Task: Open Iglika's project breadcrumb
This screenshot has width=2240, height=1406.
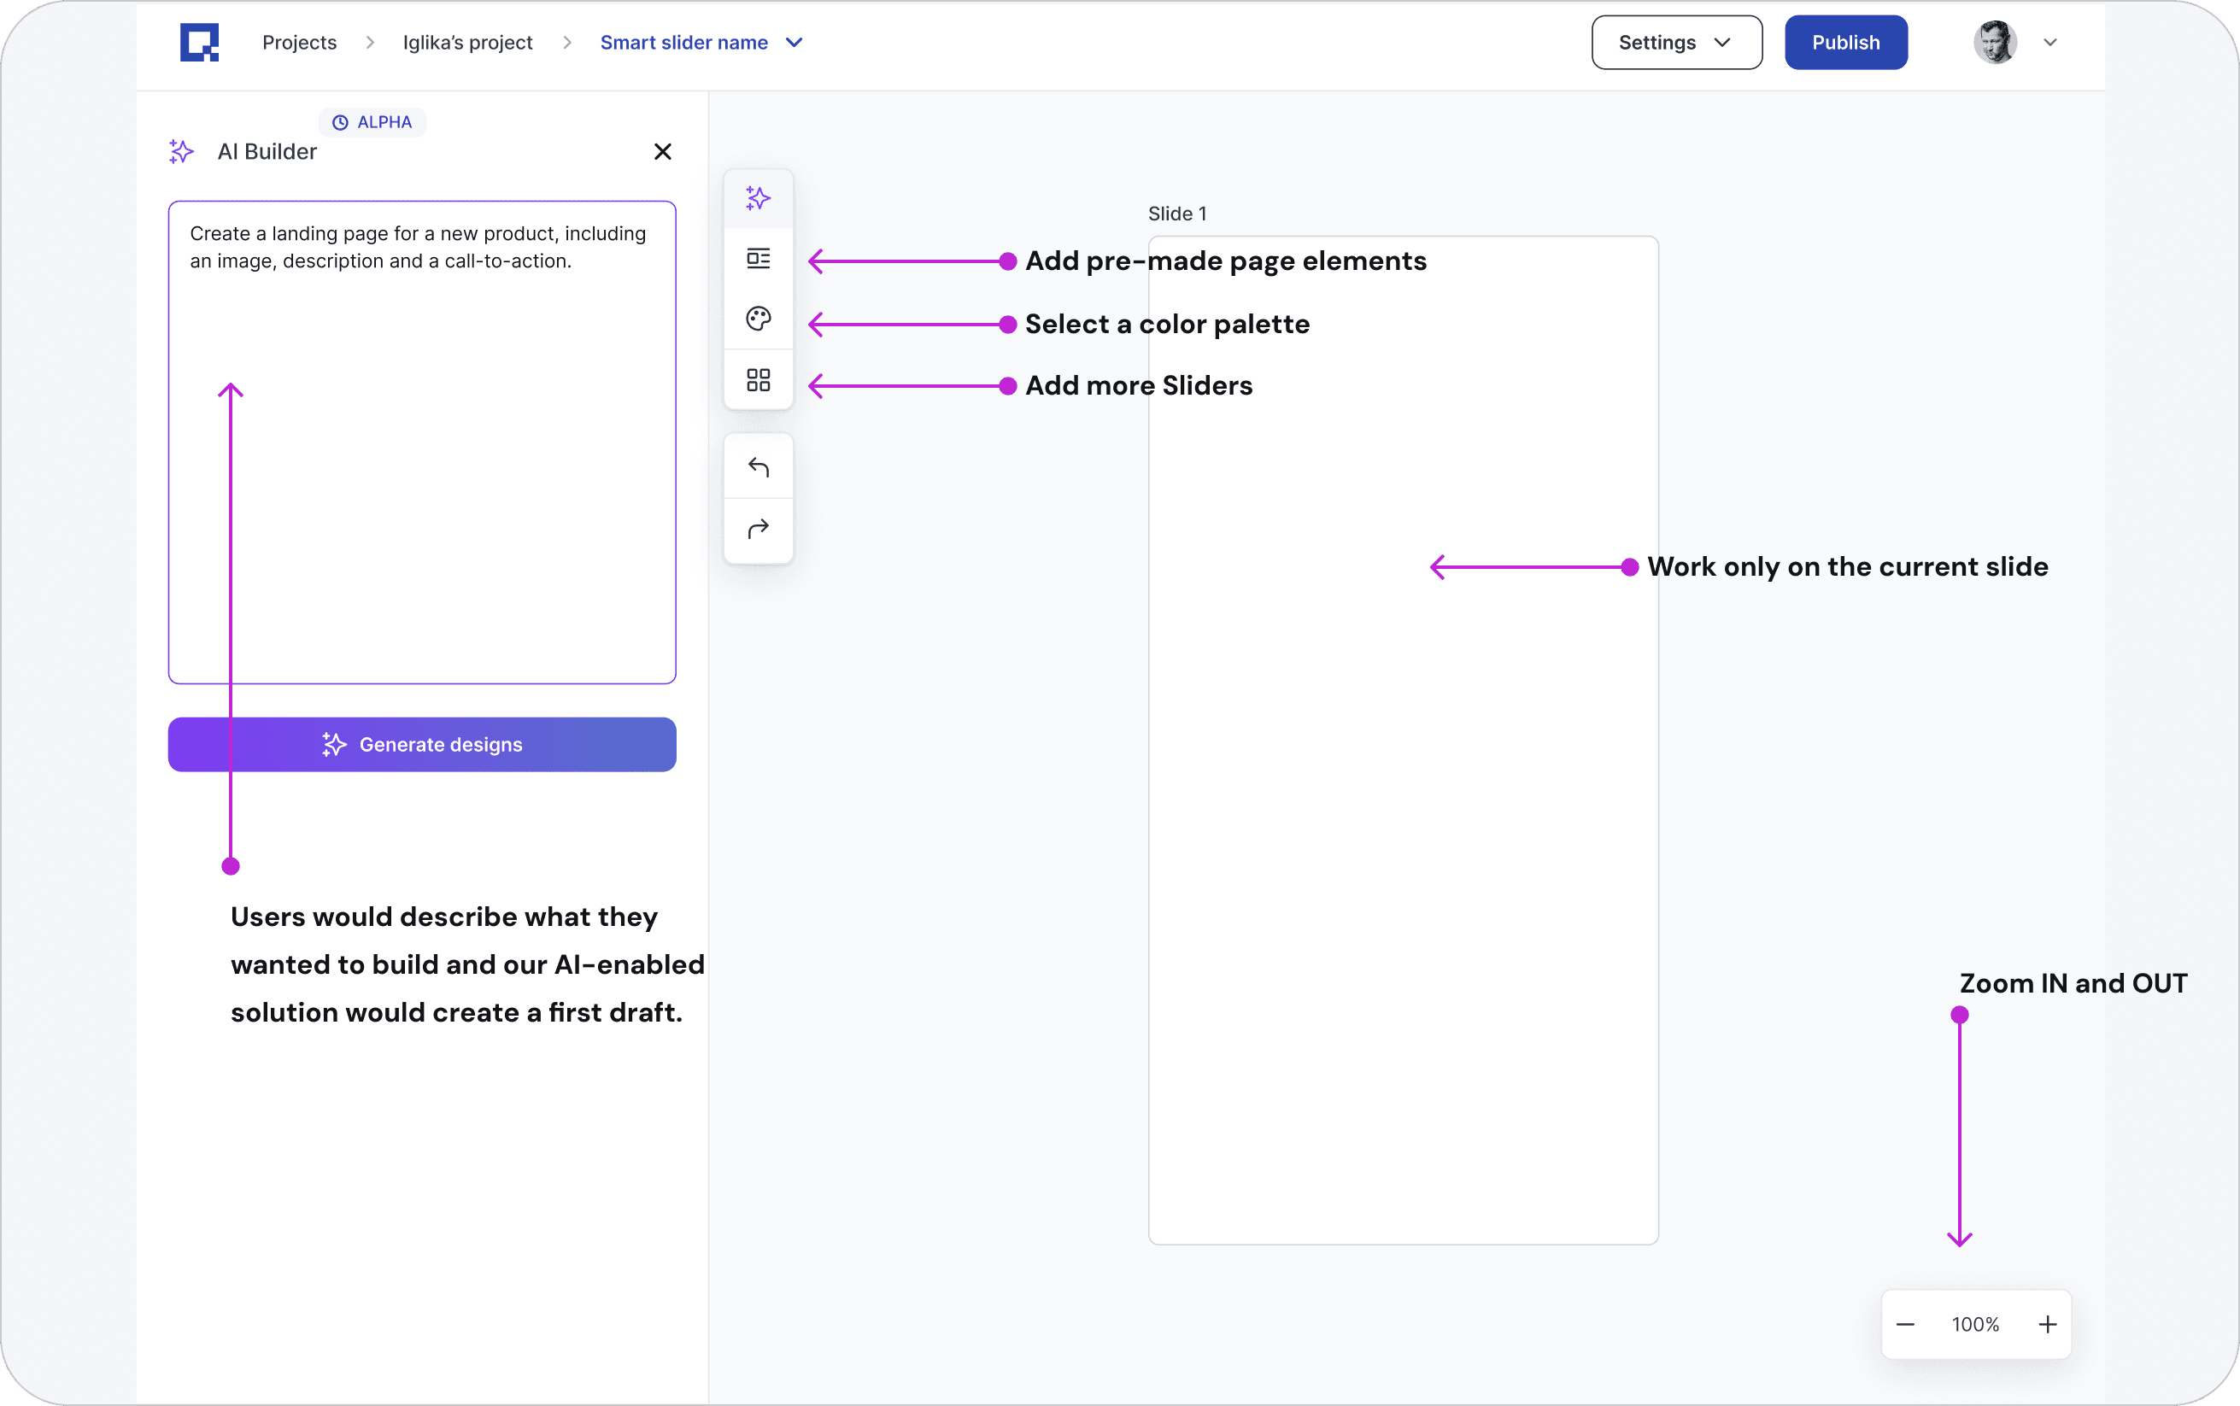Action: pyautogui.click(x=466, y=43)
